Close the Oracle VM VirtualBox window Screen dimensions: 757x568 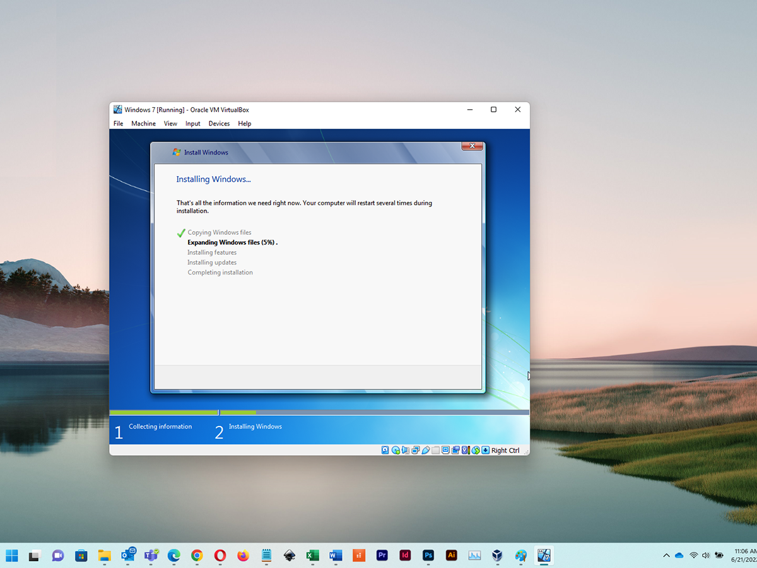(x=518, y=110)
